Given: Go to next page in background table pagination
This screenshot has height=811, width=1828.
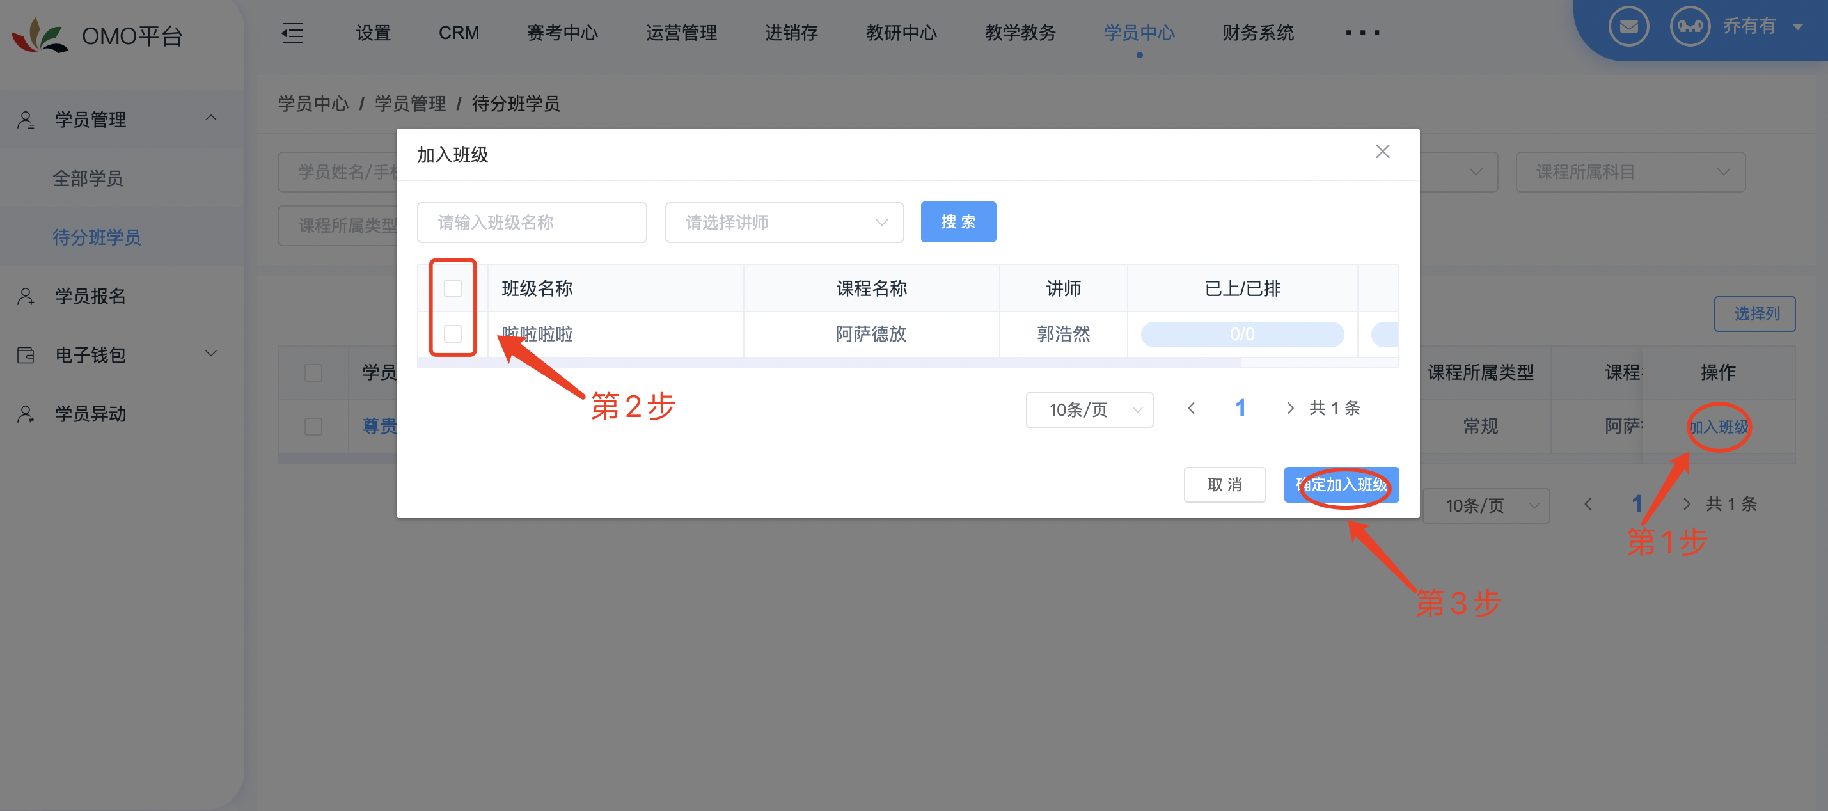Looking at the screenshot, I should (1687, 505).
